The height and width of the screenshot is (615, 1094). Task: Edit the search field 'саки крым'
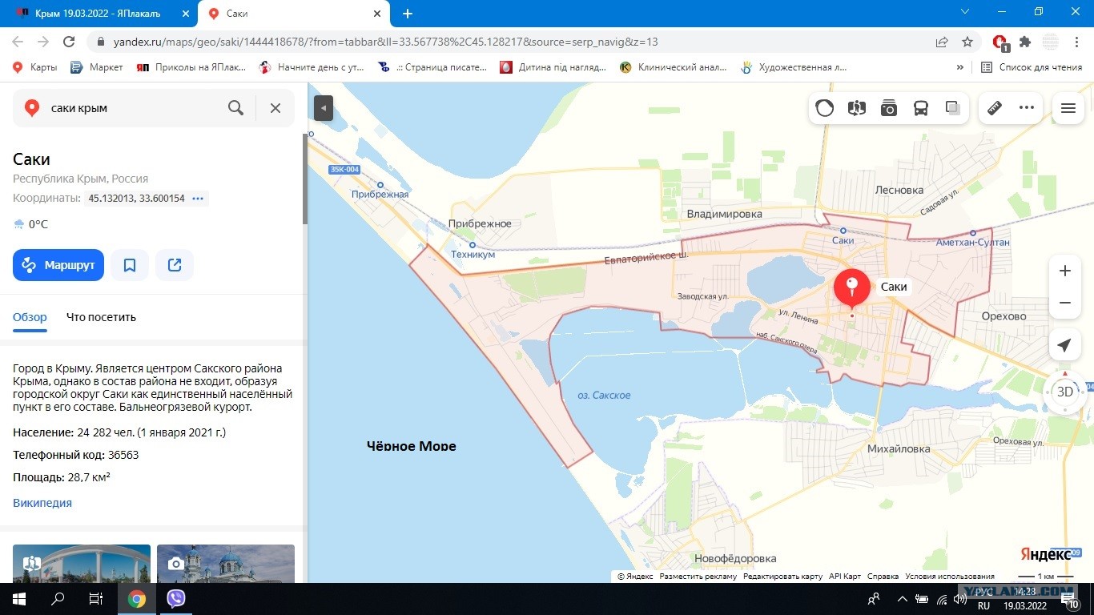click(134, 108)
